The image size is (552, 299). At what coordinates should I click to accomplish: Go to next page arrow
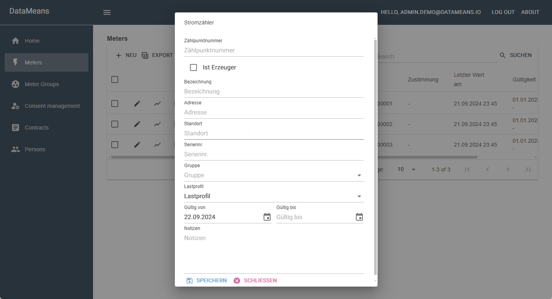(507, 169)
